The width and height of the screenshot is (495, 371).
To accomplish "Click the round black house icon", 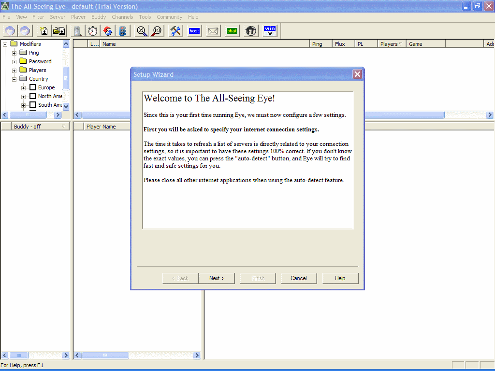I will point(251,31).
